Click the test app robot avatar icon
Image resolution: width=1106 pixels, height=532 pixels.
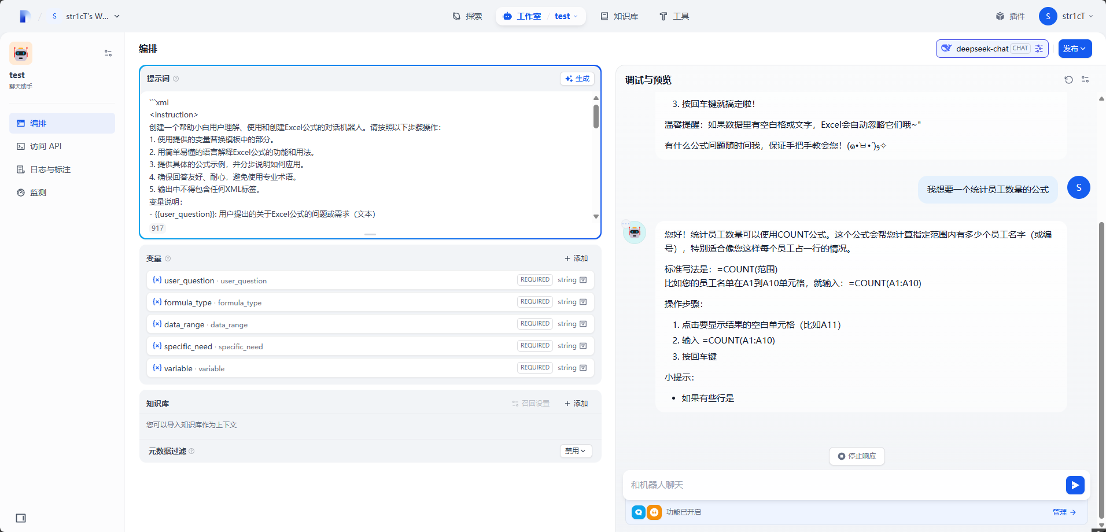tap(21, 53)
